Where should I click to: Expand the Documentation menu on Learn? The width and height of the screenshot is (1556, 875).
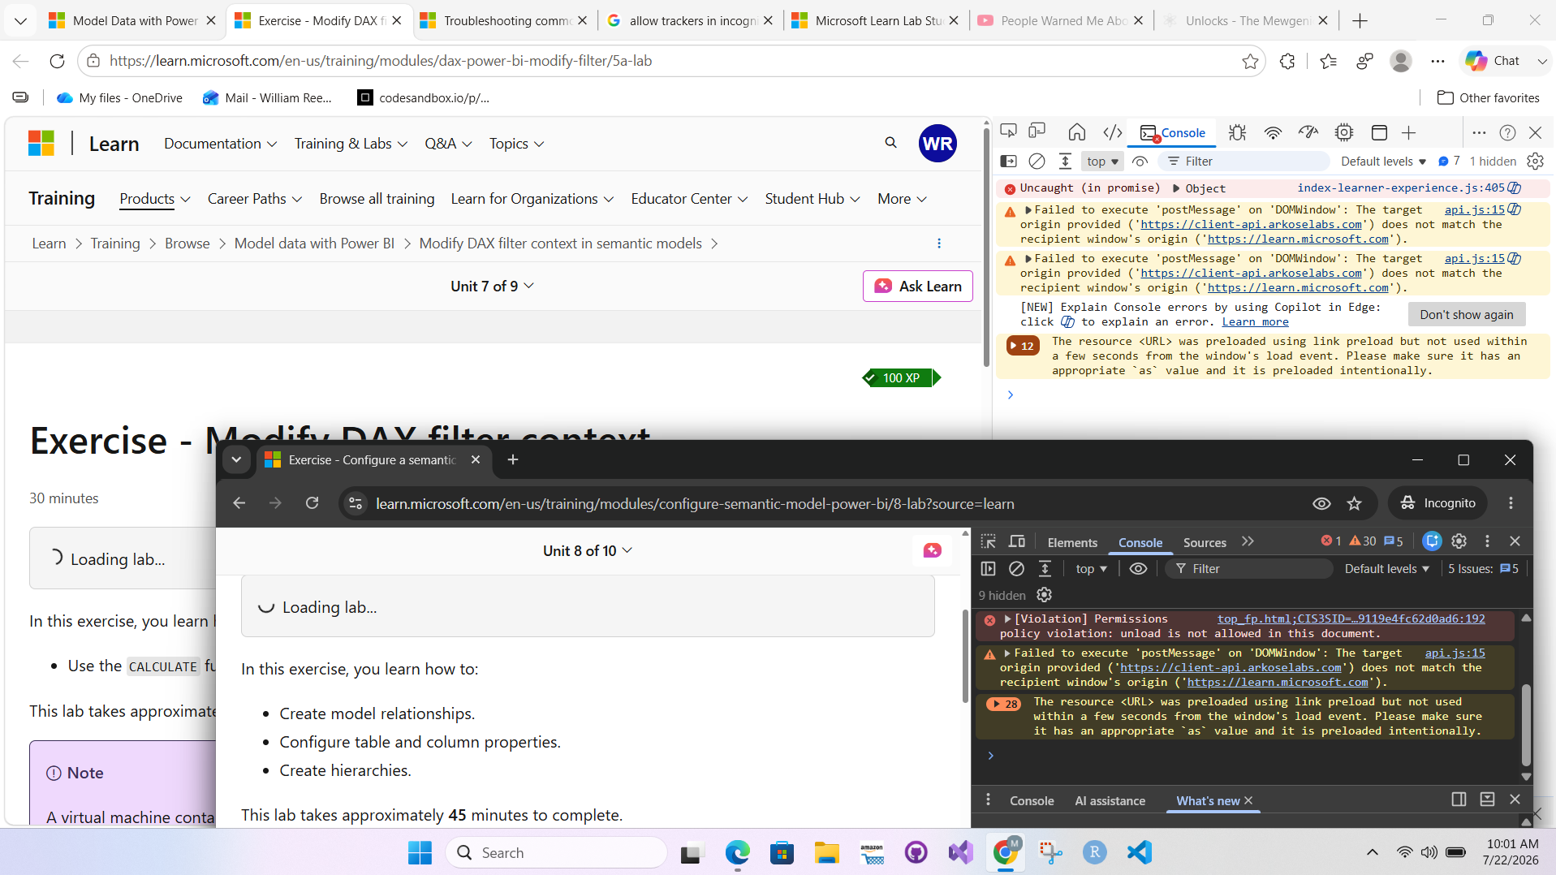coord(221,144)
